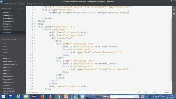The height and width of the screenshot is (99, 176).
Task: Open the Edit menu
Action: (x=6, y=4)
